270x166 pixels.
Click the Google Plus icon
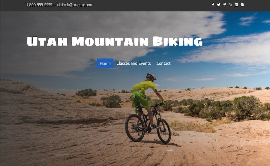[242, 5]
